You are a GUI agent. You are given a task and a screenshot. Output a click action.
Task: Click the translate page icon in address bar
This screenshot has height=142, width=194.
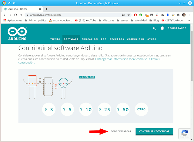tap(123, 15)
